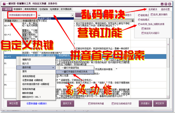Select the 粘贴模式 radio button

tap(144, 20)
